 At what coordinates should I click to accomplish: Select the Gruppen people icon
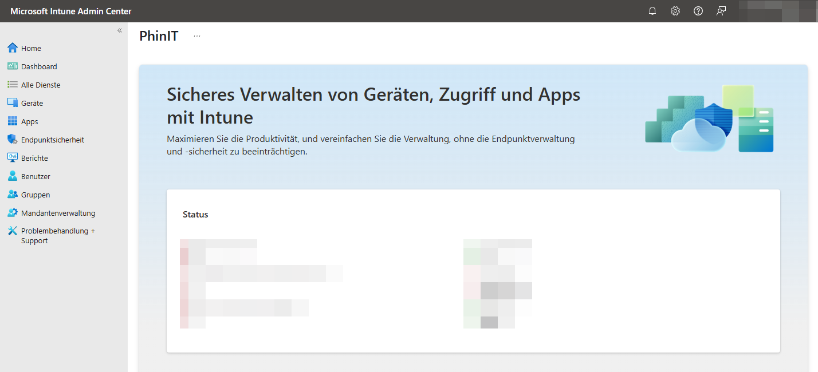[13, 195]
